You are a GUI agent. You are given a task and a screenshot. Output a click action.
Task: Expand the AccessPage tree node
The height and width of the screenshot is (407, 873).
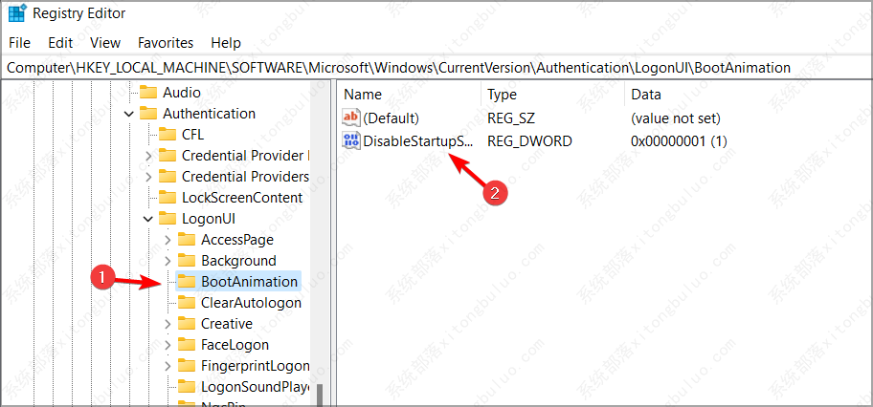click(x=168, y=240)
